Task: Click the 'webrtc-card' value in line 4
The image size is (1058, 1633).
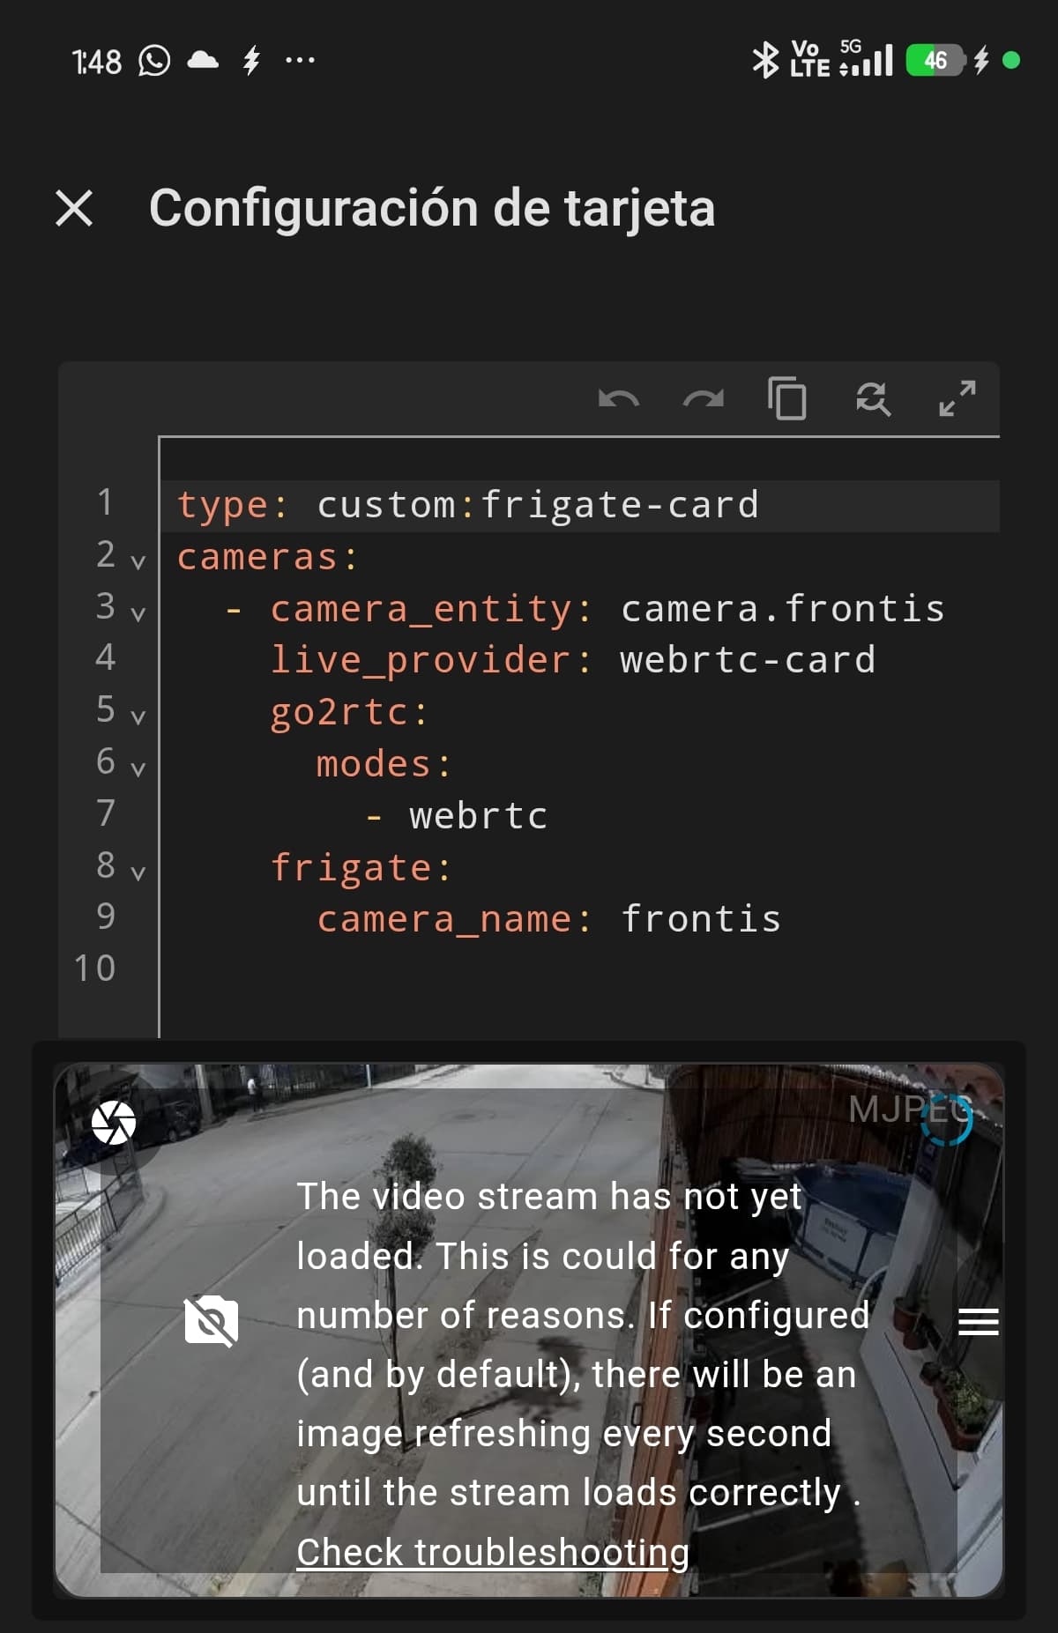Action: tap(748, 660)
